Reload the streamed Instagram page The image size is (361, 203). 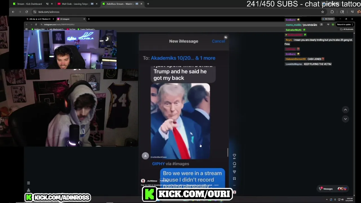coord(36,25)
